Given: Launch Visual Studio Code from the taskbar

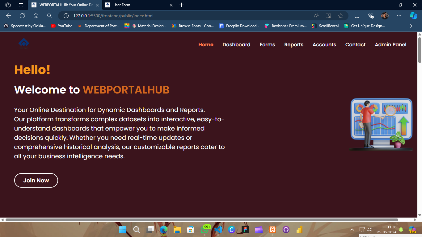Looking at the screenshot, I should (218, 230).
